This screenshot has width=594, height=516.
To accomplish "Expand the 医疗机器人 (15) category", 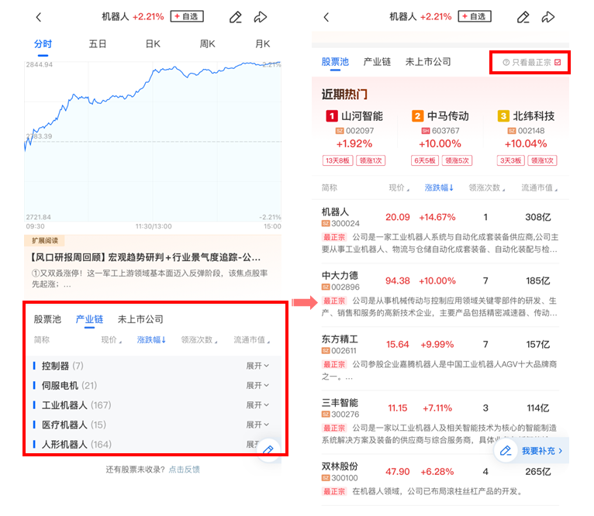I will pyautogui.click(x=257, y=425).
